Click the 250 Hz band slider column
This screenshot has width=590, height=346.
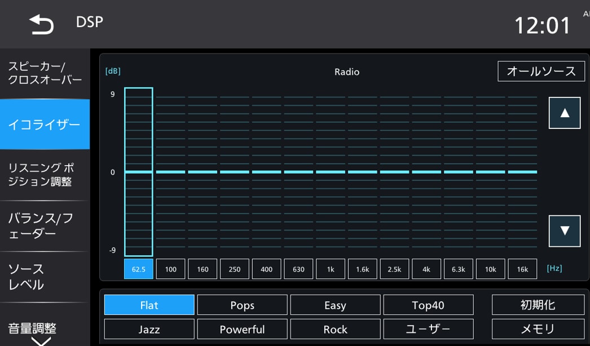click(235, 172)
